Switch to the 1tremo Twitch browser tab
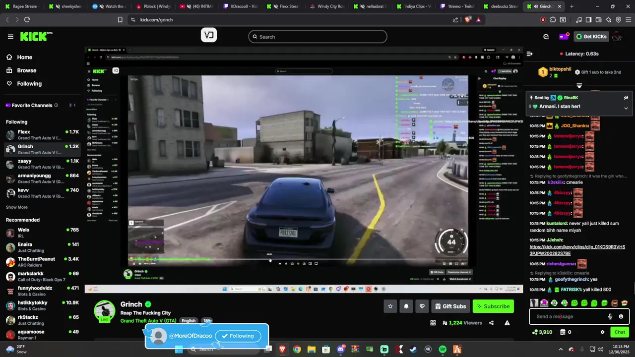635x357 pixels. [x=457, y=6]
